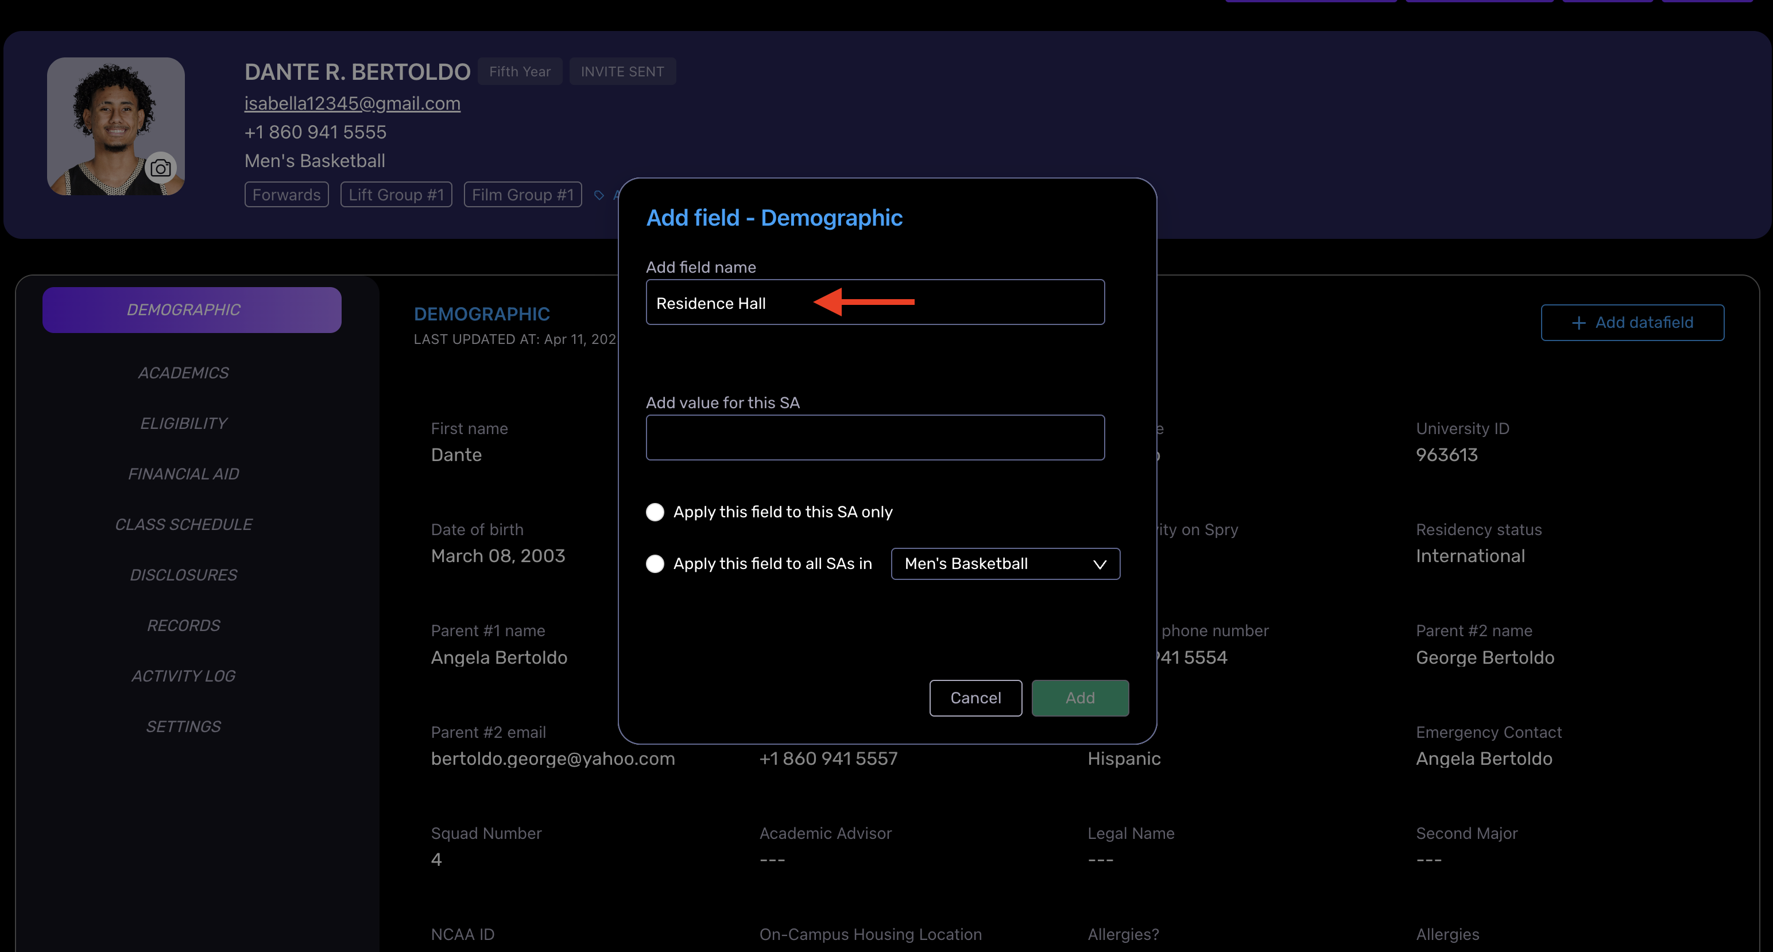
Task: Select 'Apply this field to all SAs in'
Action: point(655,564)
